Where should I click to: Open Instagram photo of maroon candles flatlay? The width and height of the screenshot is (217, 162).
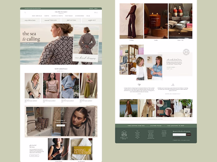[x=165, y=108]
